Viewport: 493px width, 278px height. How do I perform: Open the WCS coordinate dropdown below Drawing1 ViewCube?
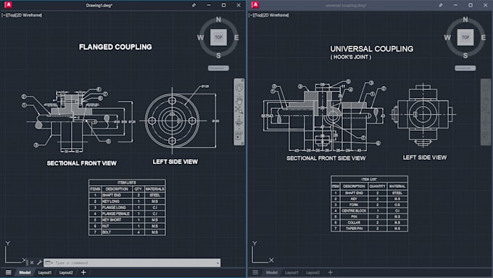point(218,68)
